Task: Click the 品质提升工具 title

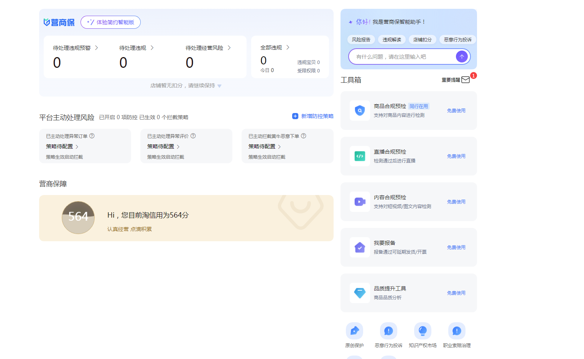Action: point(390,289)
